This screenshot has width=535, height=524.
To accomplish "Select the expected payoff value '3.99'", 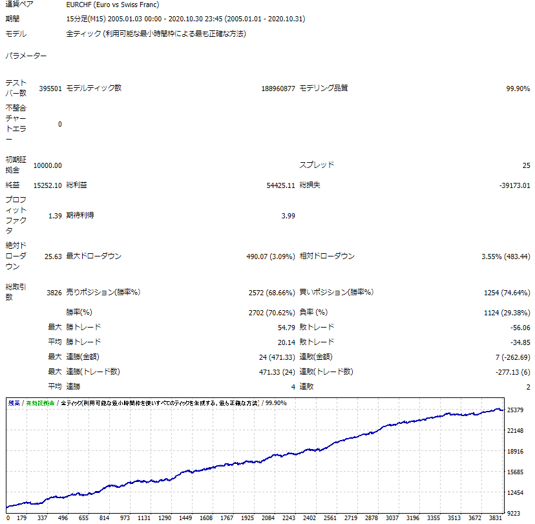I will click(288, 216).
